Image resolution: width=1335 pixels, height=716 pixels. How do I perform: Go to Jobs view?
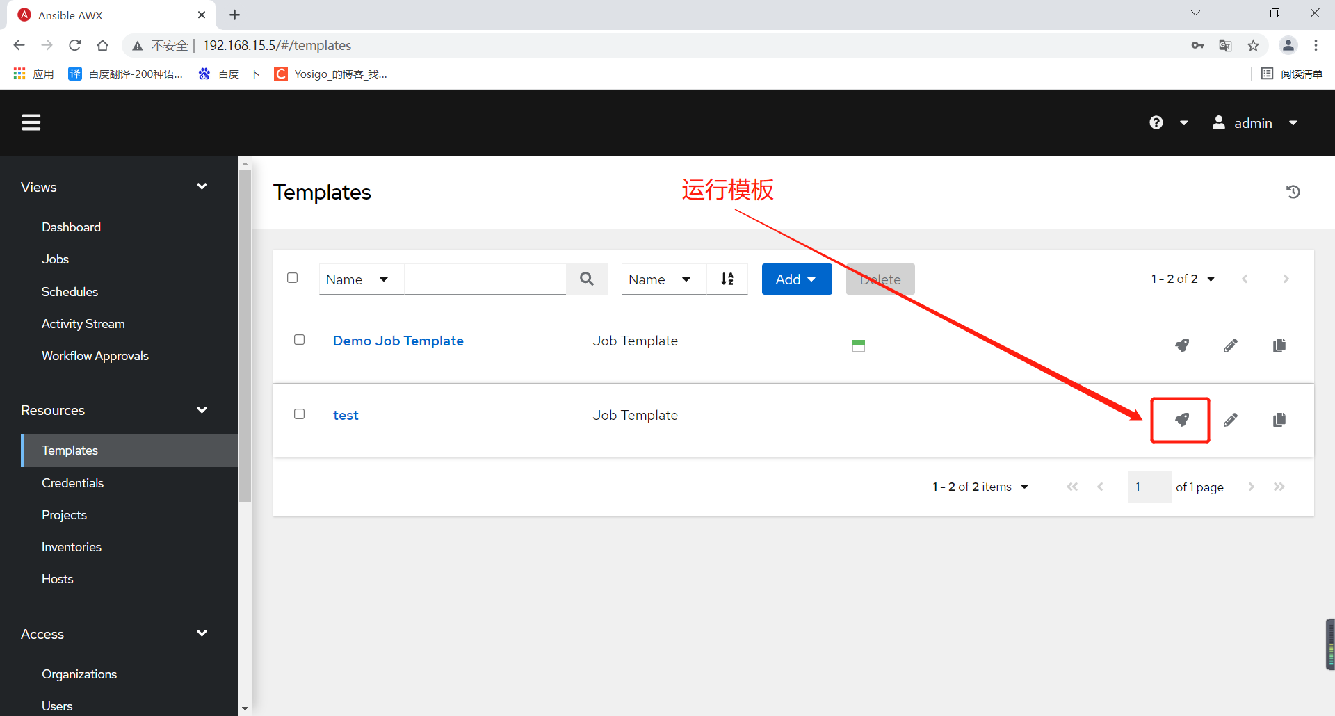[55, 259]
